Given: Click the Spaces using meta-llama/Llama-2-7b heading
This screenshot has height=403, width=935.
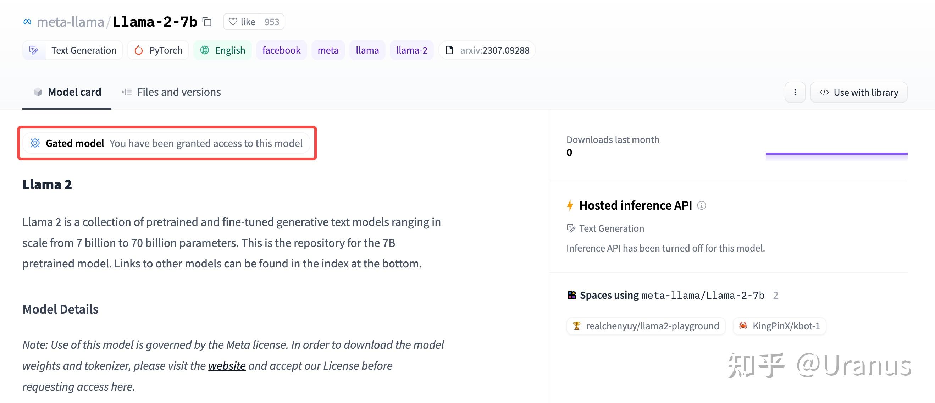Looking at the screenshot, I should point(672,295).
